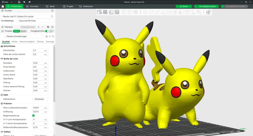Open the Stärke settings tab
253x136 pixels.
click(14, 41)
